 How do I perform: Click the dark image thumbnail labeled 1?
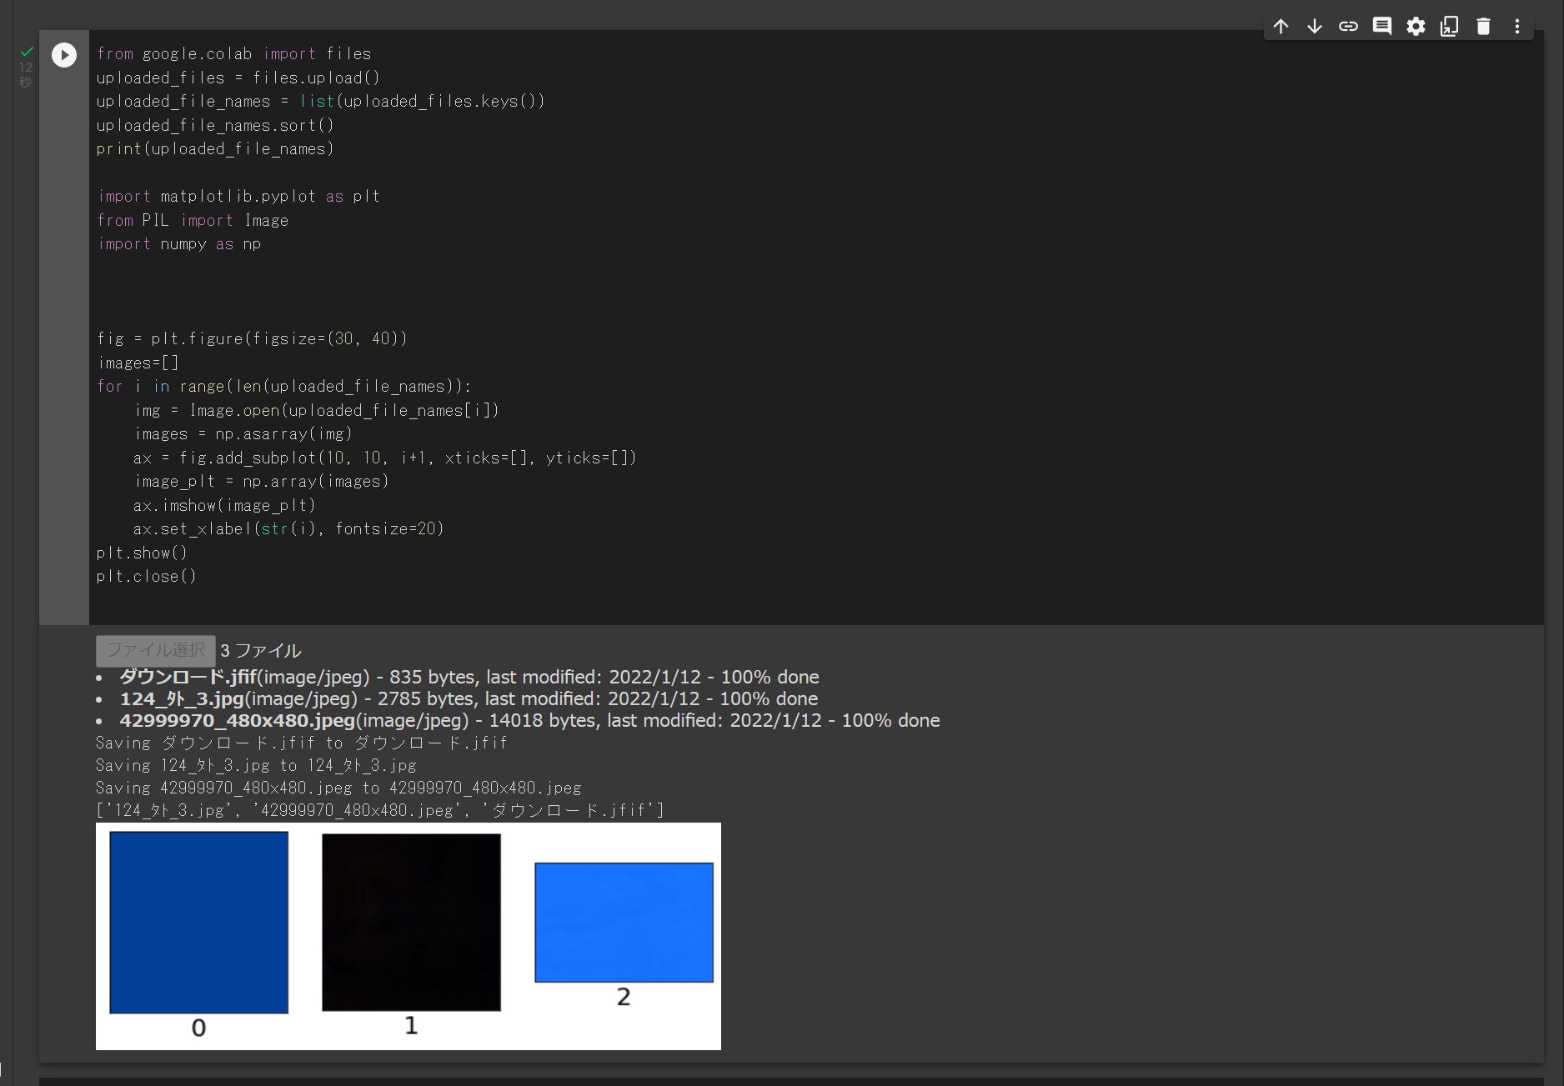(x=410, y=923)
